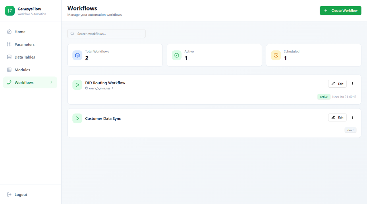Click the Active check-circle icon
Viewport: 367px width, 204px height.
click(177, 55)
